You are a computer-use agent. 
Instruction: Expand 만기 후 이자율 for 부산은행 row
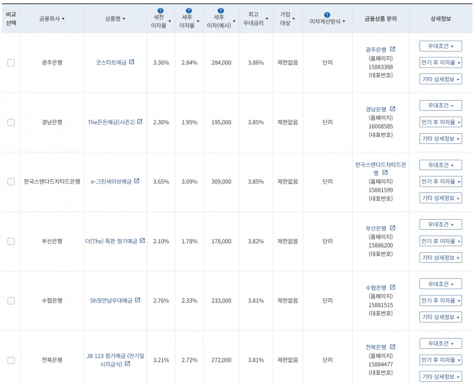click(x=440, y=242)
